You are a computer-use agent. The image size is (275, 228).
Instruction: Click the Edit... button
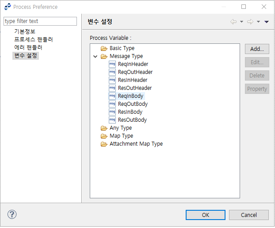point(257,62)
